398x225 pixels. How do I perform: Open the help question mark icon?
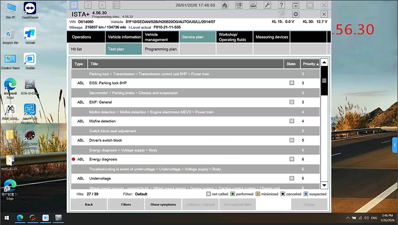tap(281, 5)
